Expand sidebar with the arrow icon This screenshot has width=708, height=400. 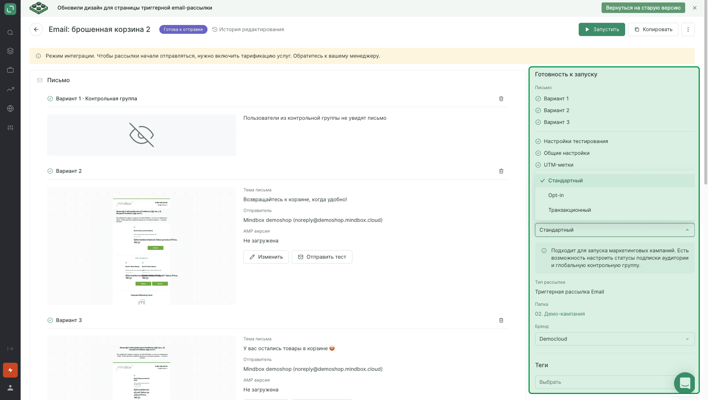click(10, 348)
